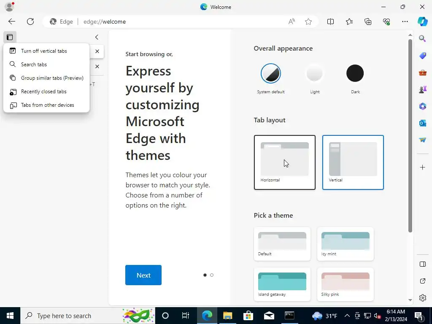Click the page scrollbar down arrow
The image size is (432, 324).
410,300
